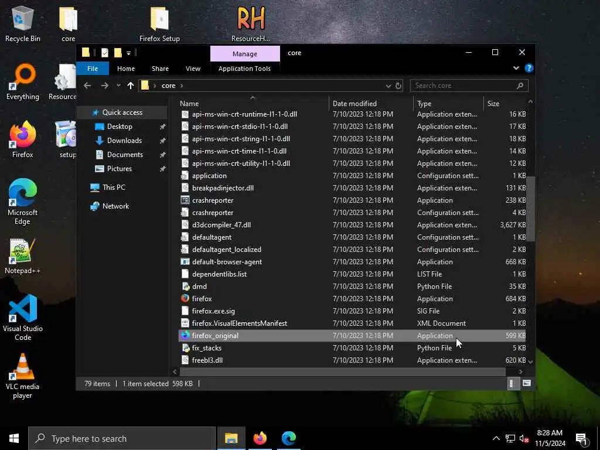Open the Windows Start menu
The height and width of the screenshot is (450, 600).
coord(14,438)
